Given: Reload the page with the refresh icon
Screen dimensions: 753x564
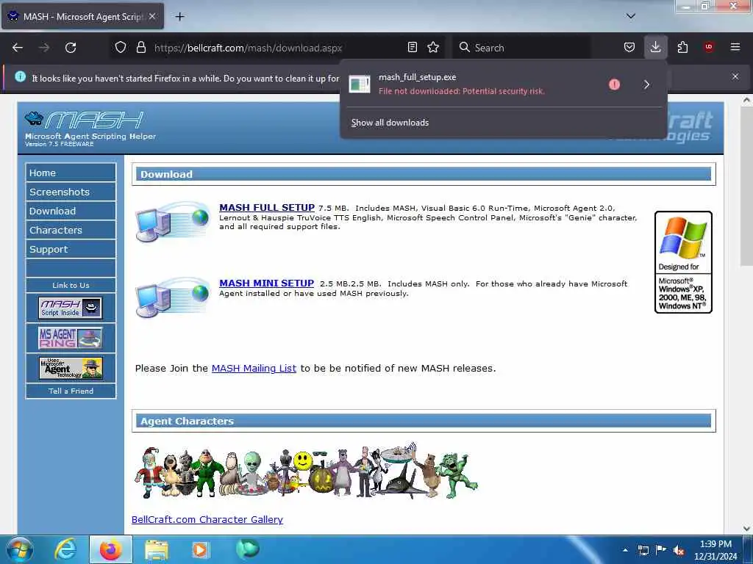Looking at the screenshot, I should point(71,48).
